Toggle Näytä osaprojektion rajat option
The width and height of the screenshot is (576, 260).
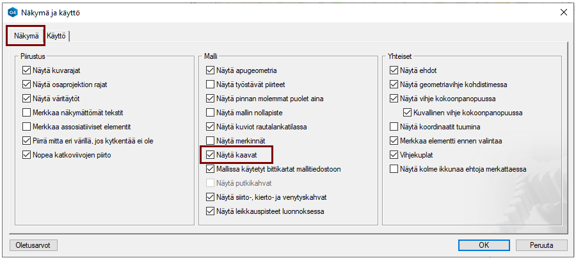27,85
